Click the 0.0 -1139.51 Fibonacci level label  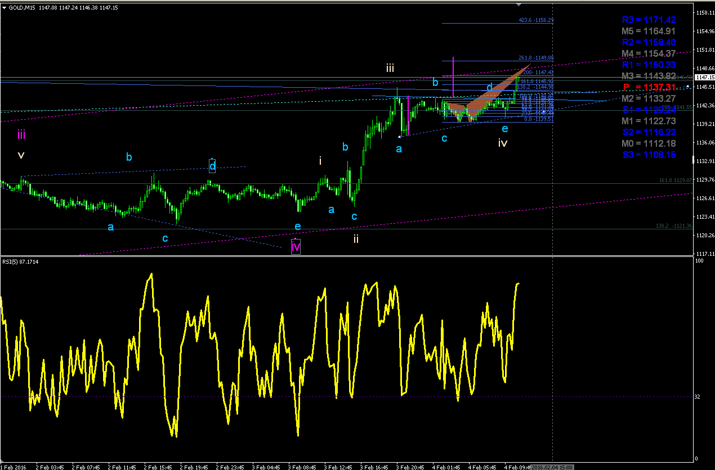tap(539, 119)
